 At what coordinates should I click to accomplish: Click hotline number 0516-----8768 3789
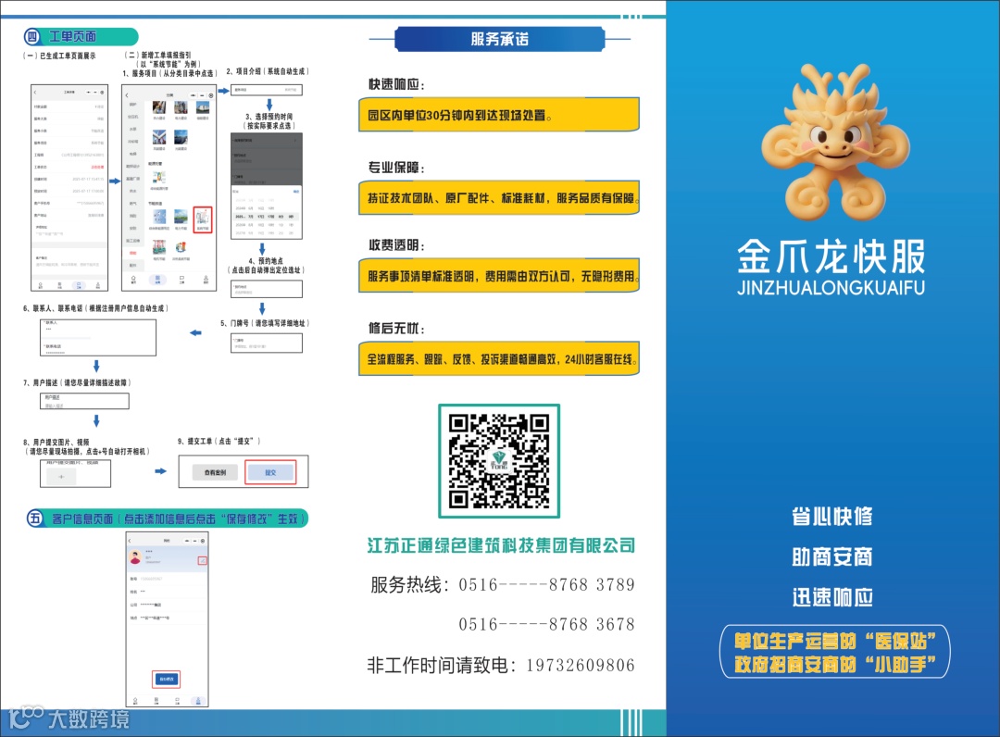click(546, 584)
